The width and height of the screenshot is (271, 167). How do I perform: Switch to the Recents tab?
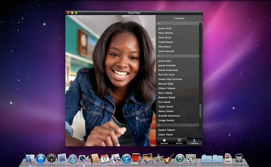pos(179,141)
